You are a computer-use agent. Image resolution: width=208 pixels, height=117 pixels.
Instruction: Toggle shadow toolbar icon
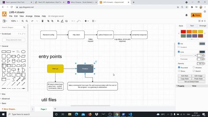coord(66,21)
